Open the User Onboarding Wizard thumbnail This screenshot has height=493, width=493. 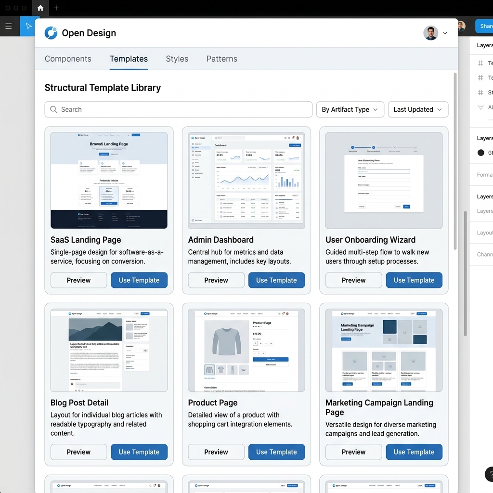pyautogui.click(x=384, y=180)
